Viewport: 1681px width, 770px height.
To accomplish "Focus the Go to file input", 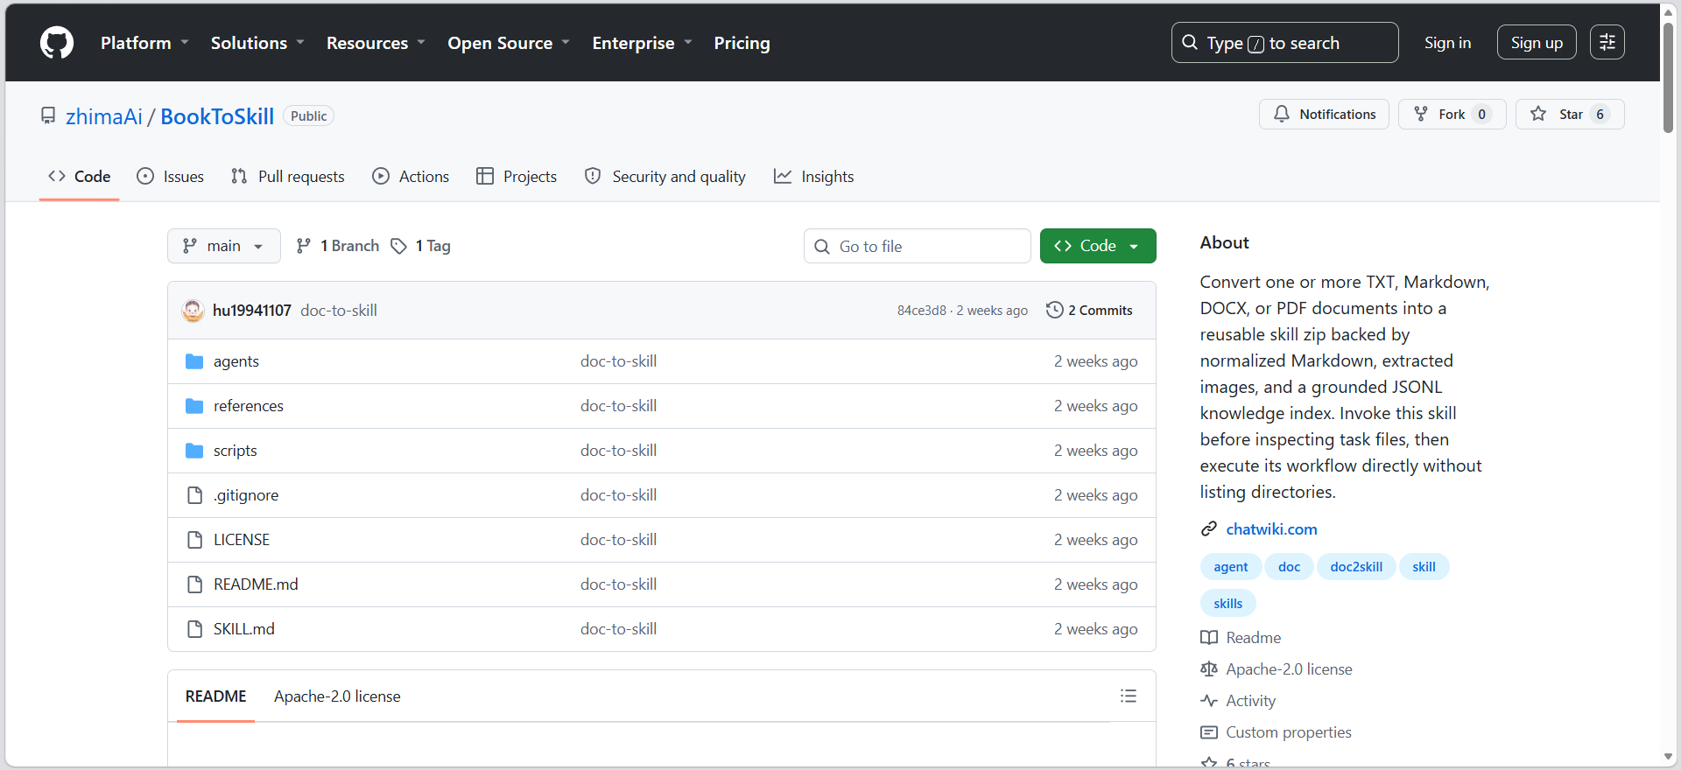I will [918, 246].
